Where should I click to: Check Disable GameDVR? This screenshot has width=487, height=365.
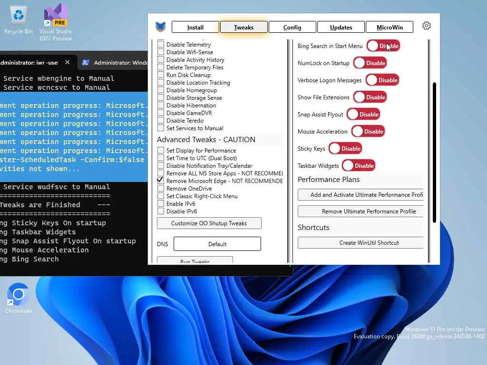point(161,113)
